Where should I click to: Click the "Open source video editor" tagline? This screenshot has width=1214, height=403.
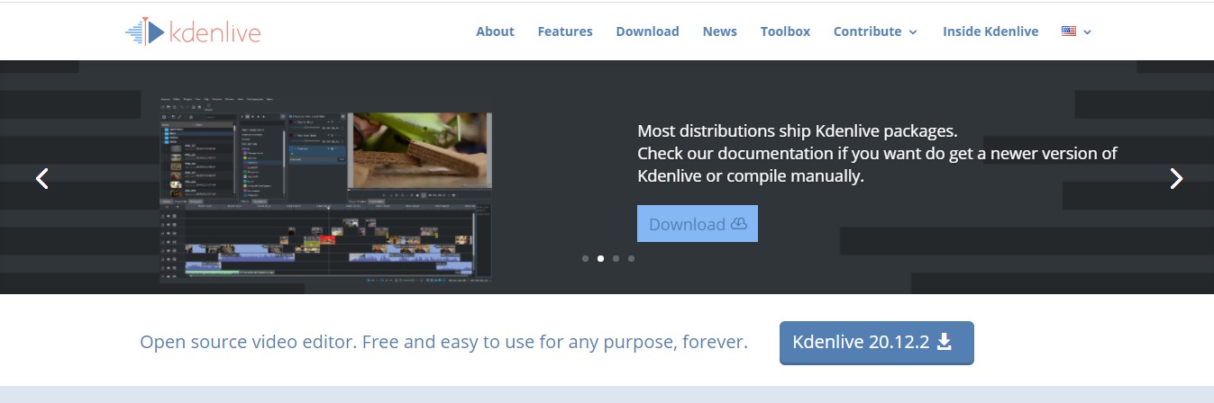443,343
